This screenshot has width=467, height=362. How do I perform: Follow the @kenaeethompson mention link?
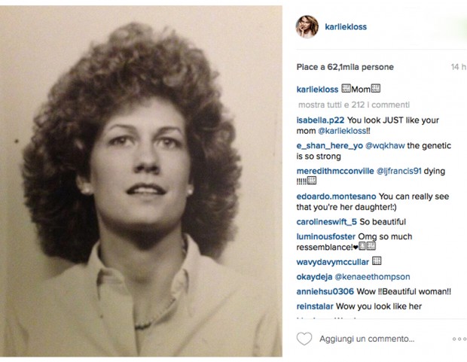point(372,277)
